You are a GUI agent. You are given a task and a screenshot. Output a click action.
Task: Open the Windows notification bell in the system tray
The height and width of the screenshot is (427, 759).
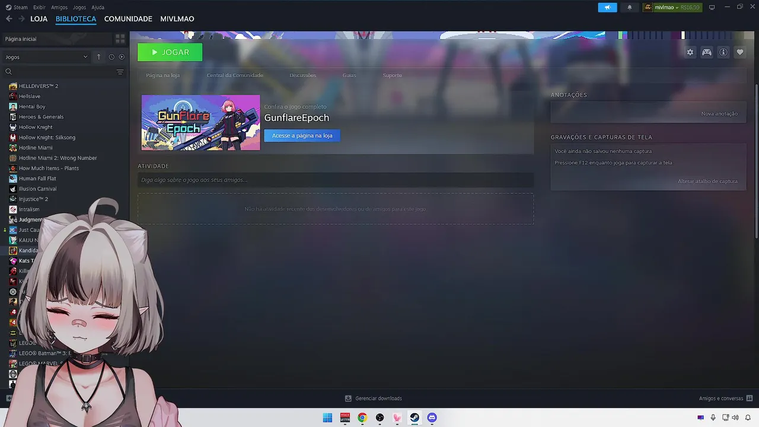click(748, 418)
